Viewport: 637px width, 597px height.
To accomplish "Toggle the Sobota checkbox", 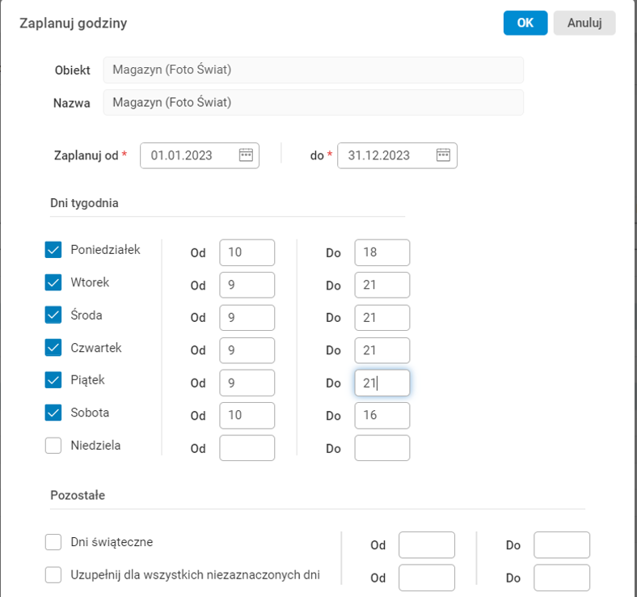I will [x=53, y=413].
